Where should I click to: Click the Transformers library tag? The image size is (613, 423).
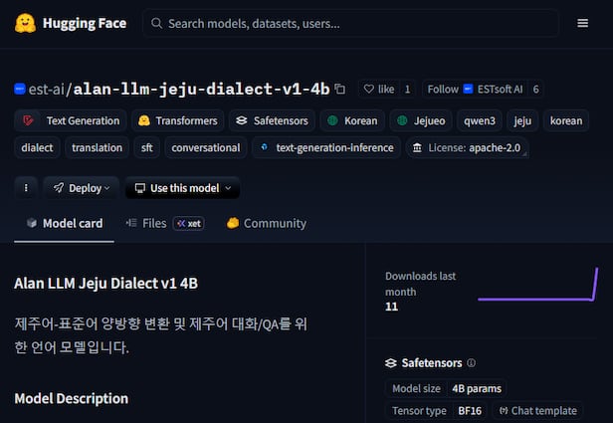click(x=178, y=120)
